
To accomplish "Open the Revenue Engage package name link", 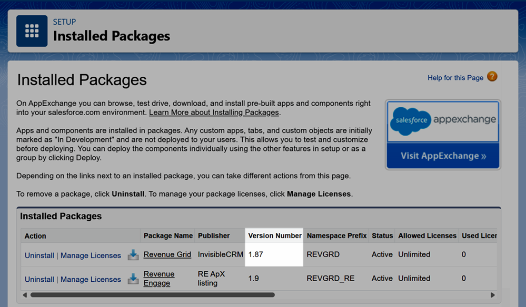I will click(x=159, y=279).
